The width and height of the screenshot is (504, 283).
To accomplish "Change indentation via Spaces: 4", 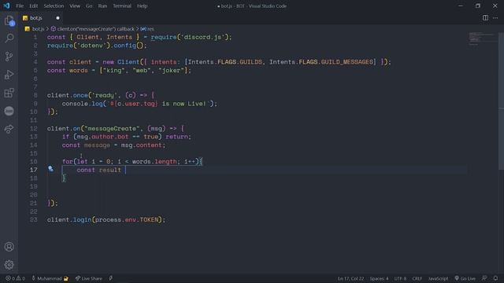I will click(379, 278).
